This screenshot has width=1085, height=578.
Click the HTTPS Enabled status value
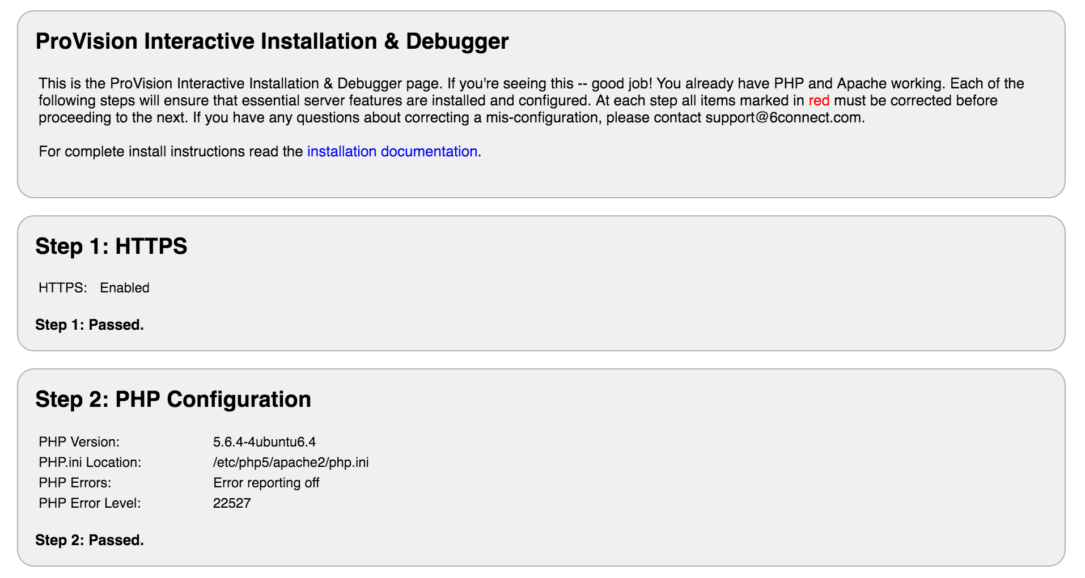125,288
